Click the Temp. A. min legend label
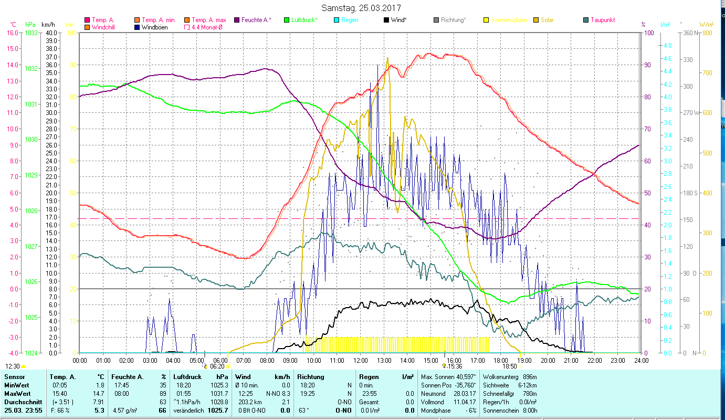Viewport: 725px width, 420px height. pos(158,20)
